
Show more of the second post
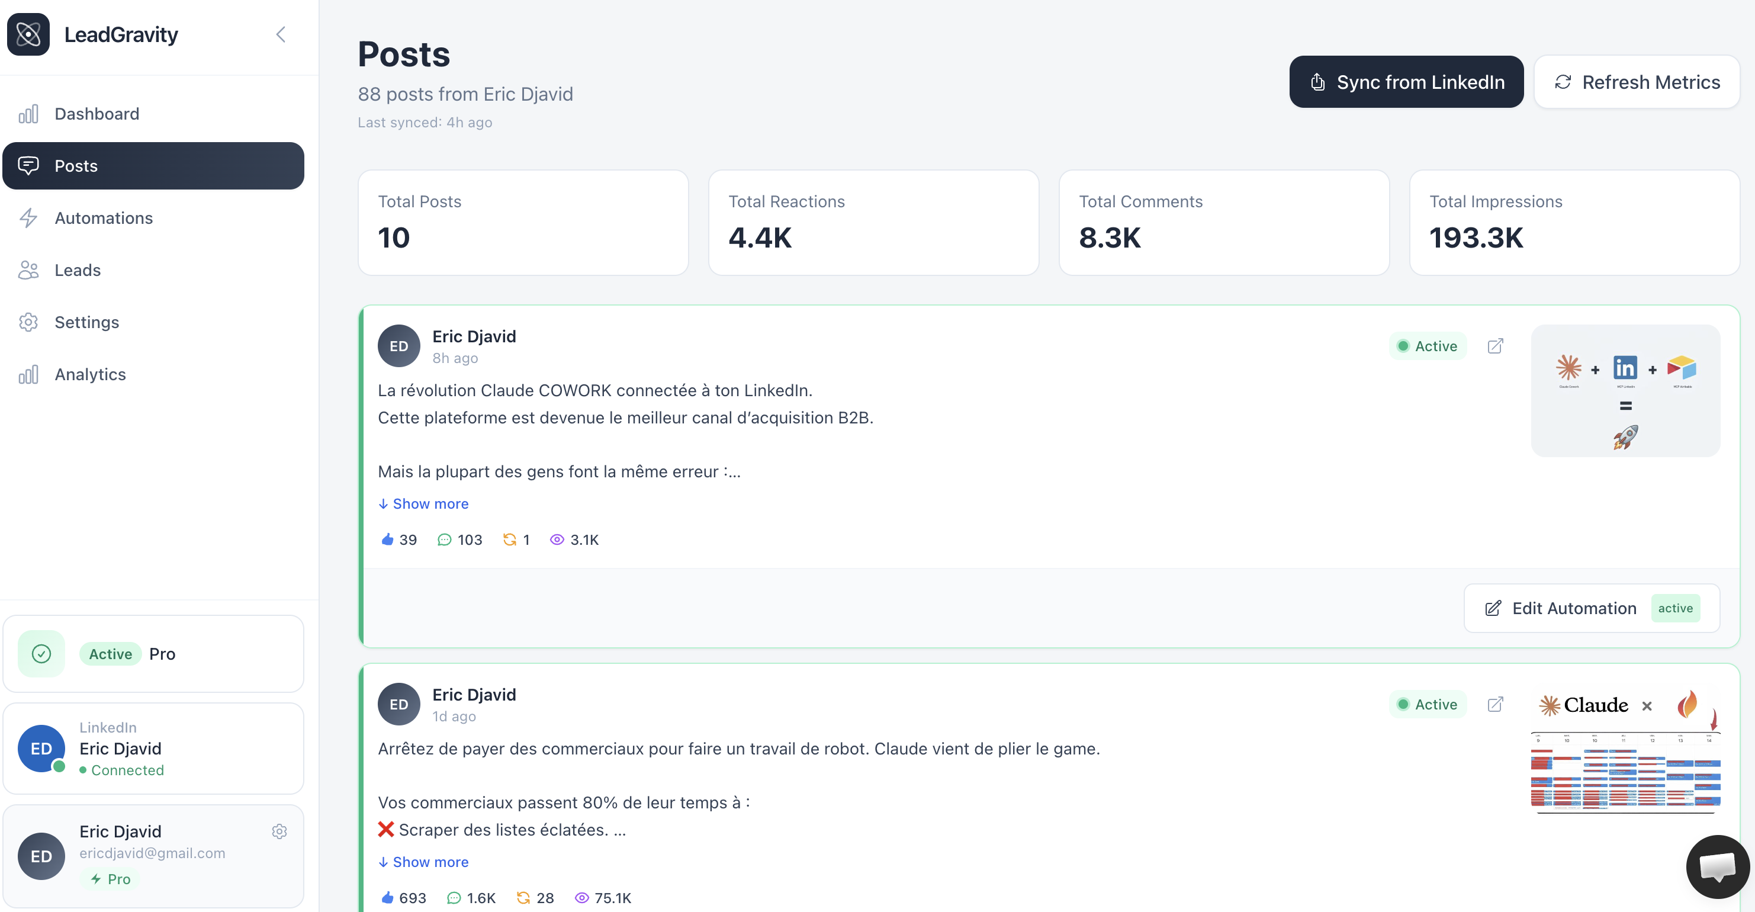(423, 862)
